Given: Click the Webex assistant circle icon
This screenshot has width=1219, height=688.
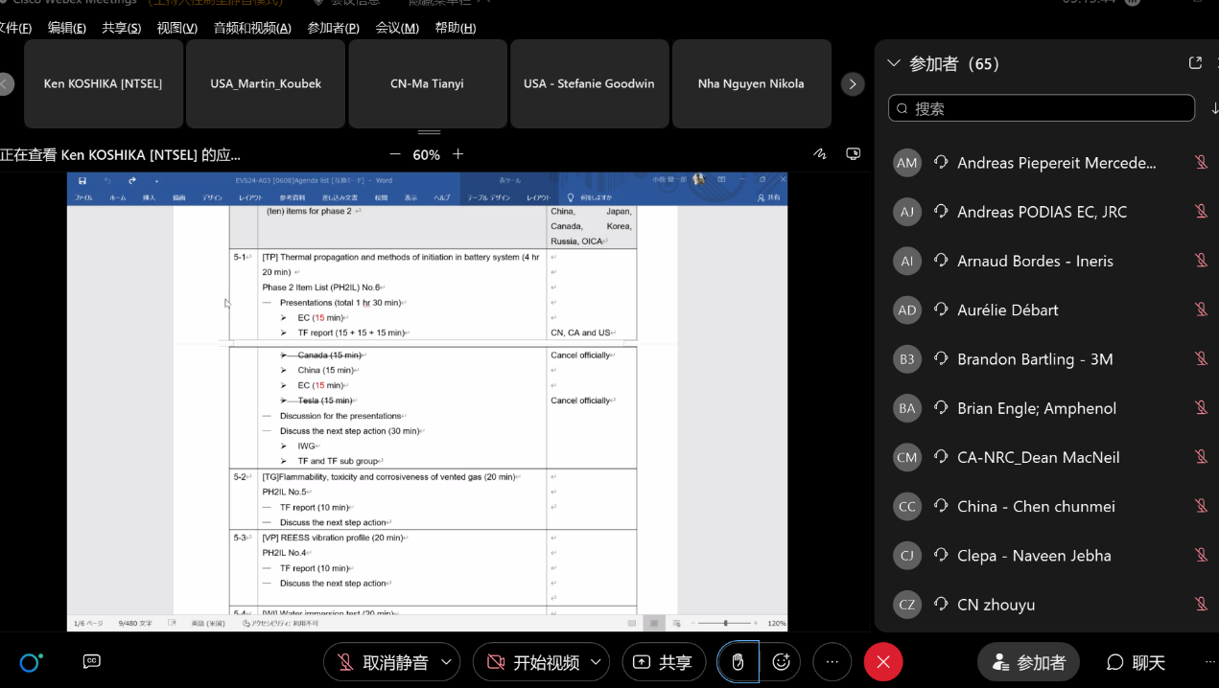Looking at the screenshot, I should (31, 662).
